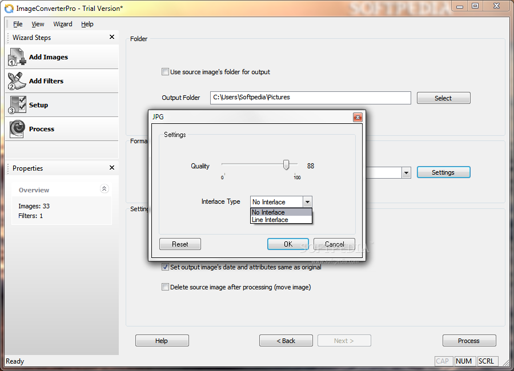
Task: Click the Filters: 1 overview text
Action: point(30,216)
